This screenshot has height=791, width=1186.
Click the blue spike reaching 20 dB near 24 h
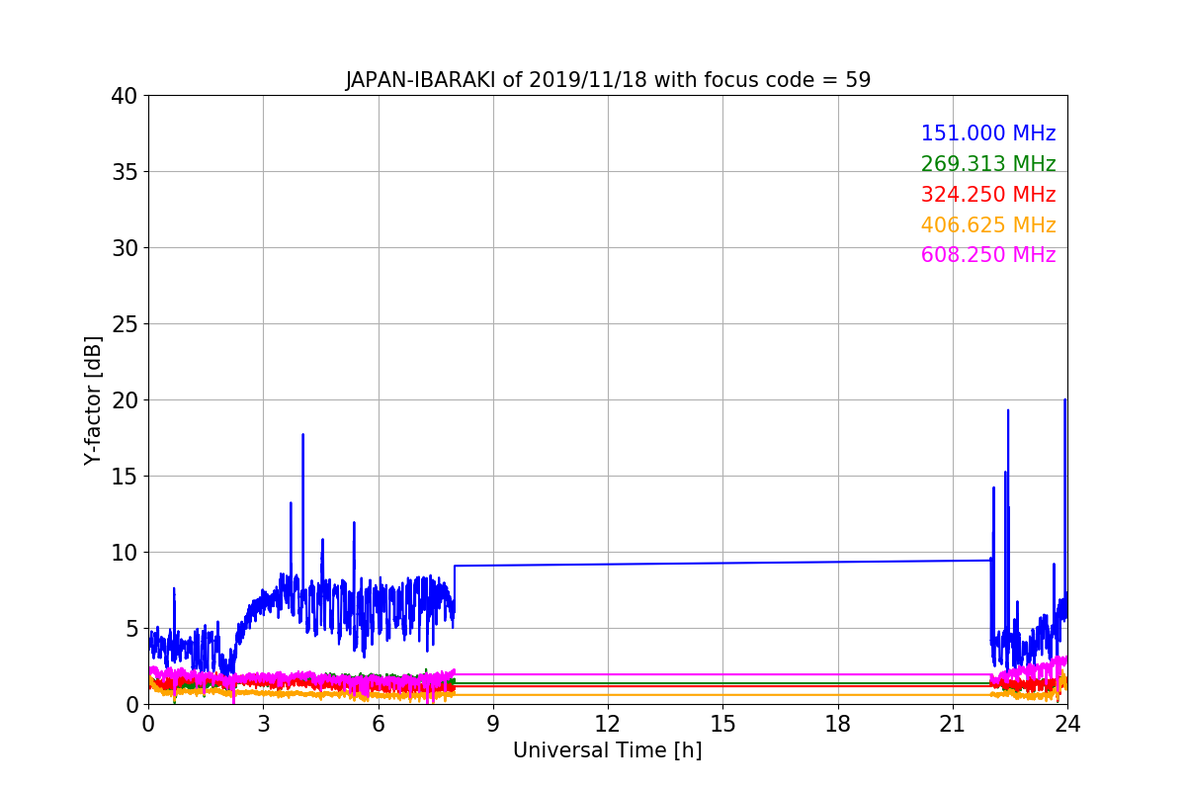[1064, 400]
